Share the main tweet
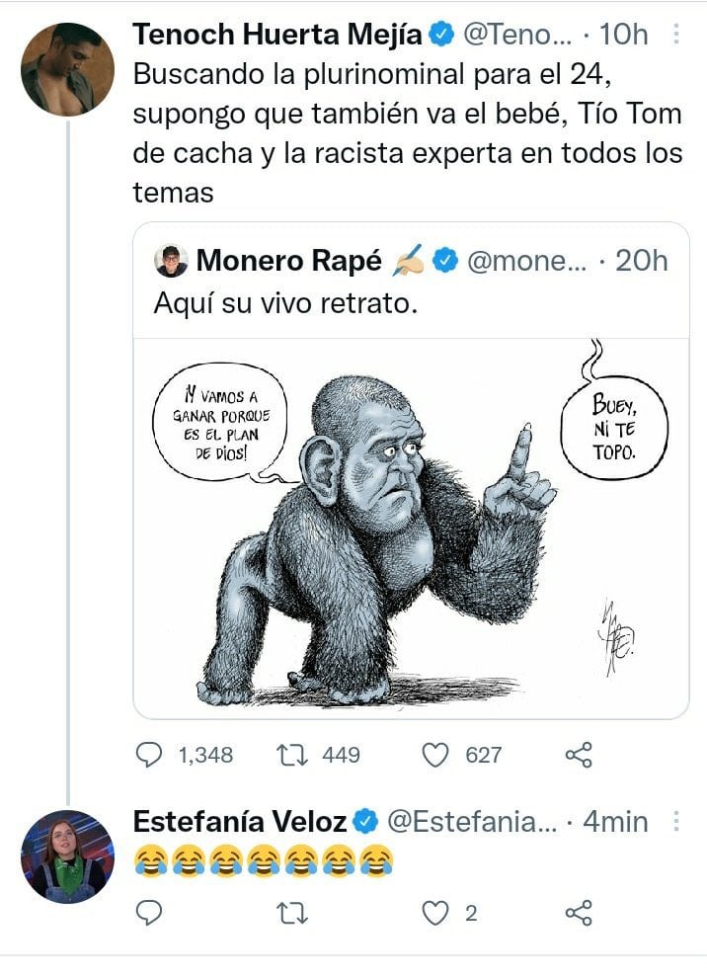The image size is (707, 978). [578, 756]
